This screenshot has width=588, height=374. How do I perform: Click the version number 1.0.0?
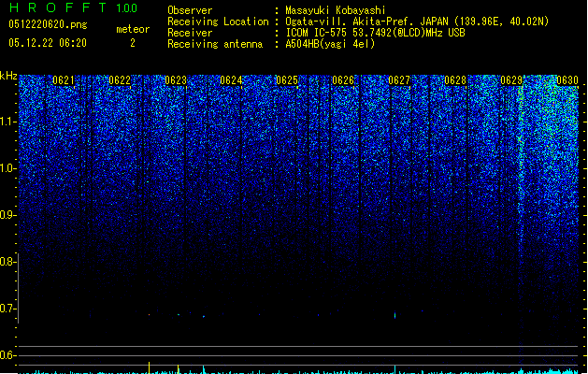(x=127, y=8)
